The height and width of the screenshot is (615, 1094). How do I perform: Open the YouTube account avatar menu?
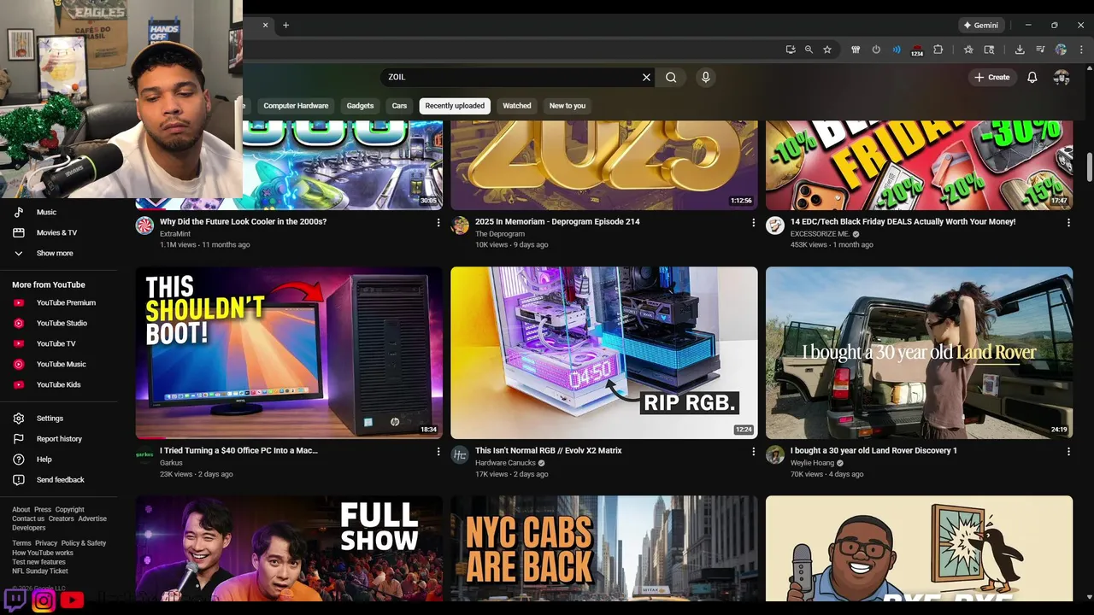pyautogui.click(x=1062, y=77)
